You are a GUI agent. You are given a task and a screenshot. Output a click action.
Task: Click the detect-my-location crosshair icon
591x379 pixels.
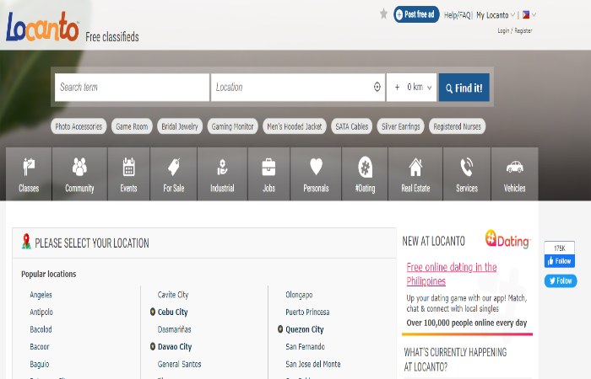(377, 87)
